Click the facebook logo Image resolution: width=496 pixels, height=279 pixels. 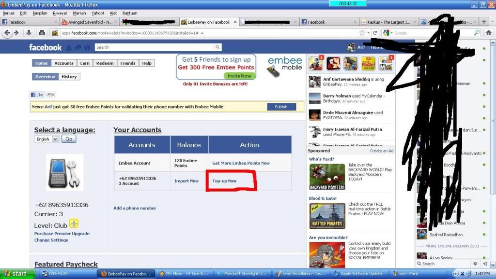tap(45, 48)
